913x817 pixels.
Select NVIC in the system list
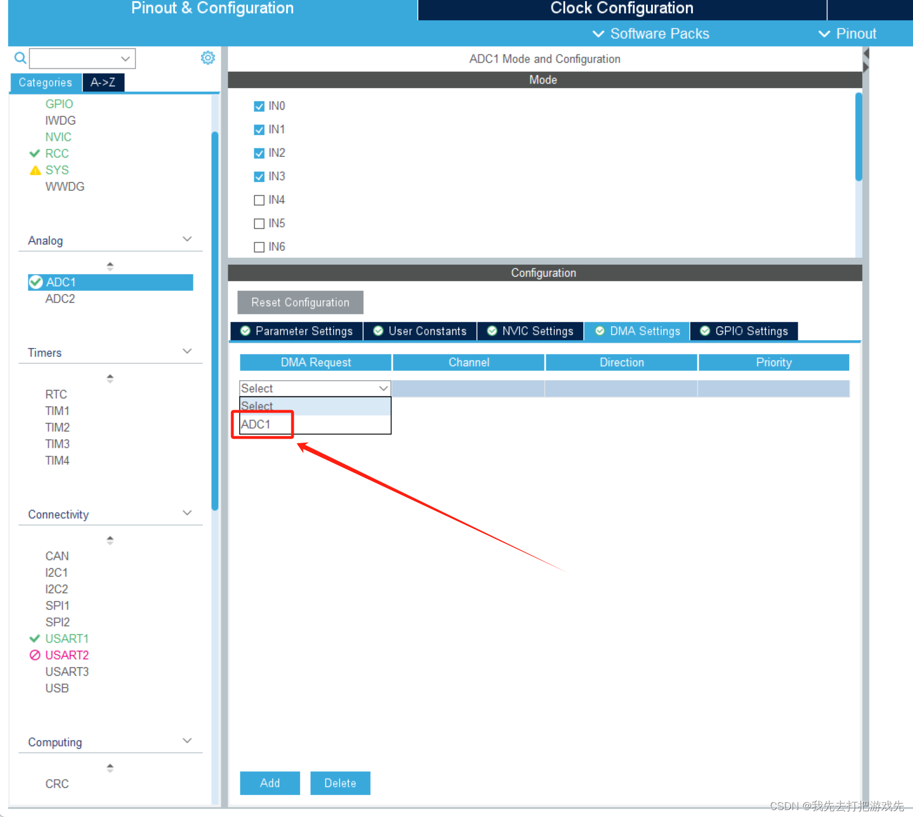click(59, 137)
